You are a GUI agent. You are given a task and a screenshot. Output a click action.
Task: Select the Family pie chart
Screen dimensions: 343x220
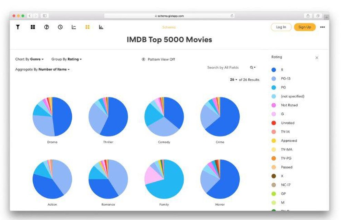click(164, 179)
